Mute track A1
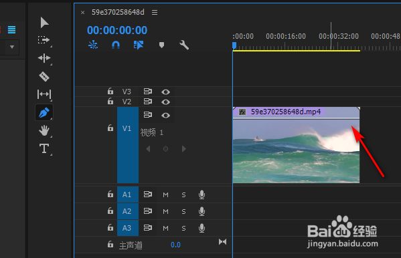Viewport: 401px width, 258px height. click(x=166, y=195)
